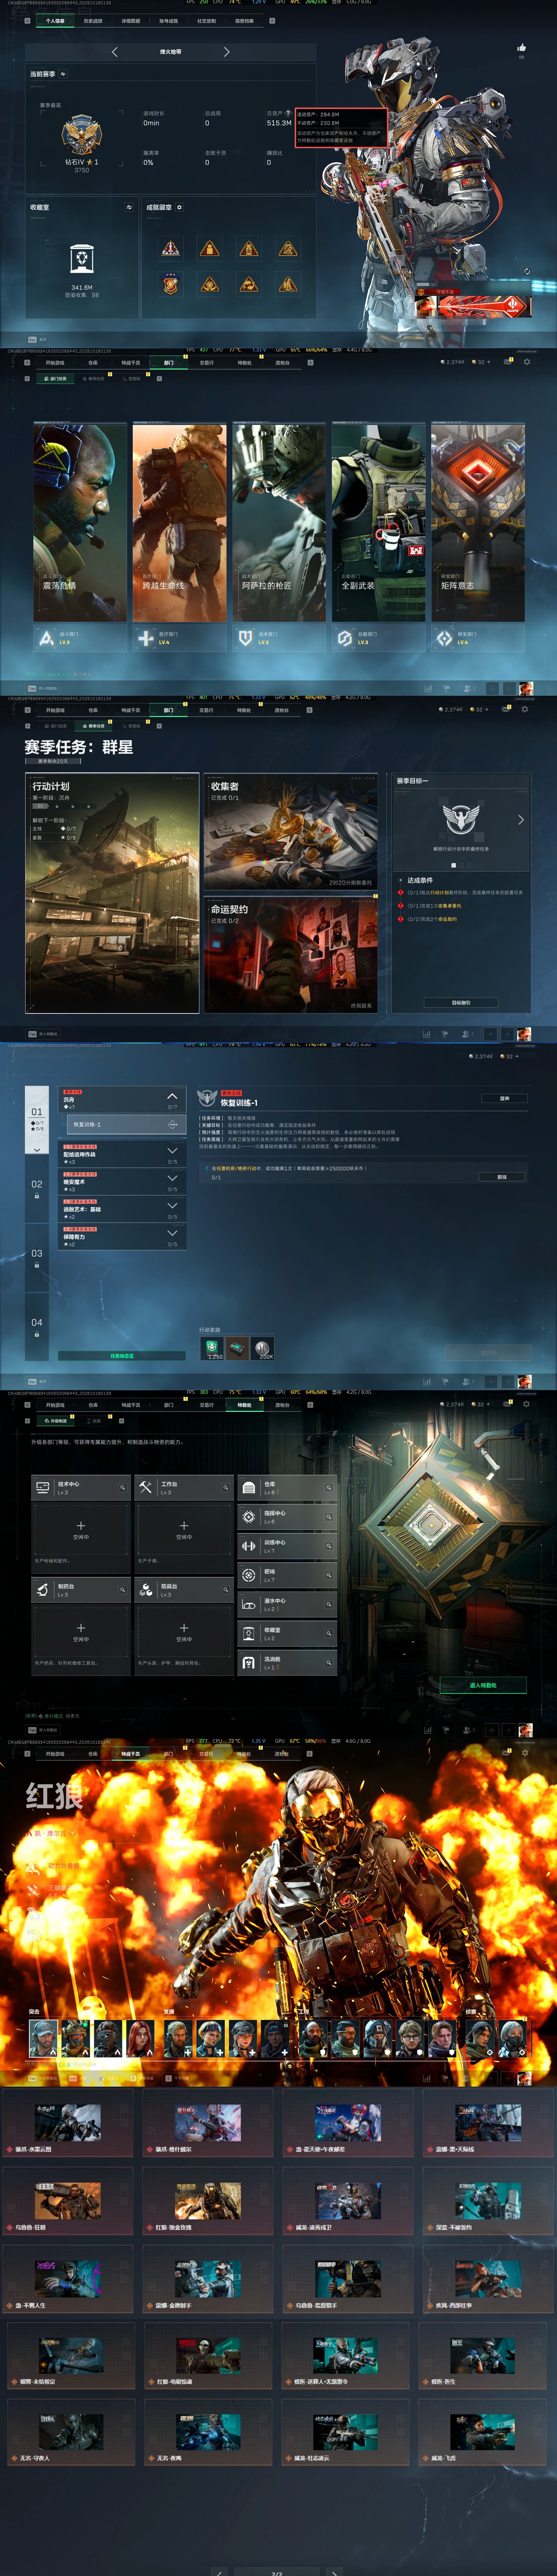Open the settings icon beside 成就徽章

(x=179, y=207)
